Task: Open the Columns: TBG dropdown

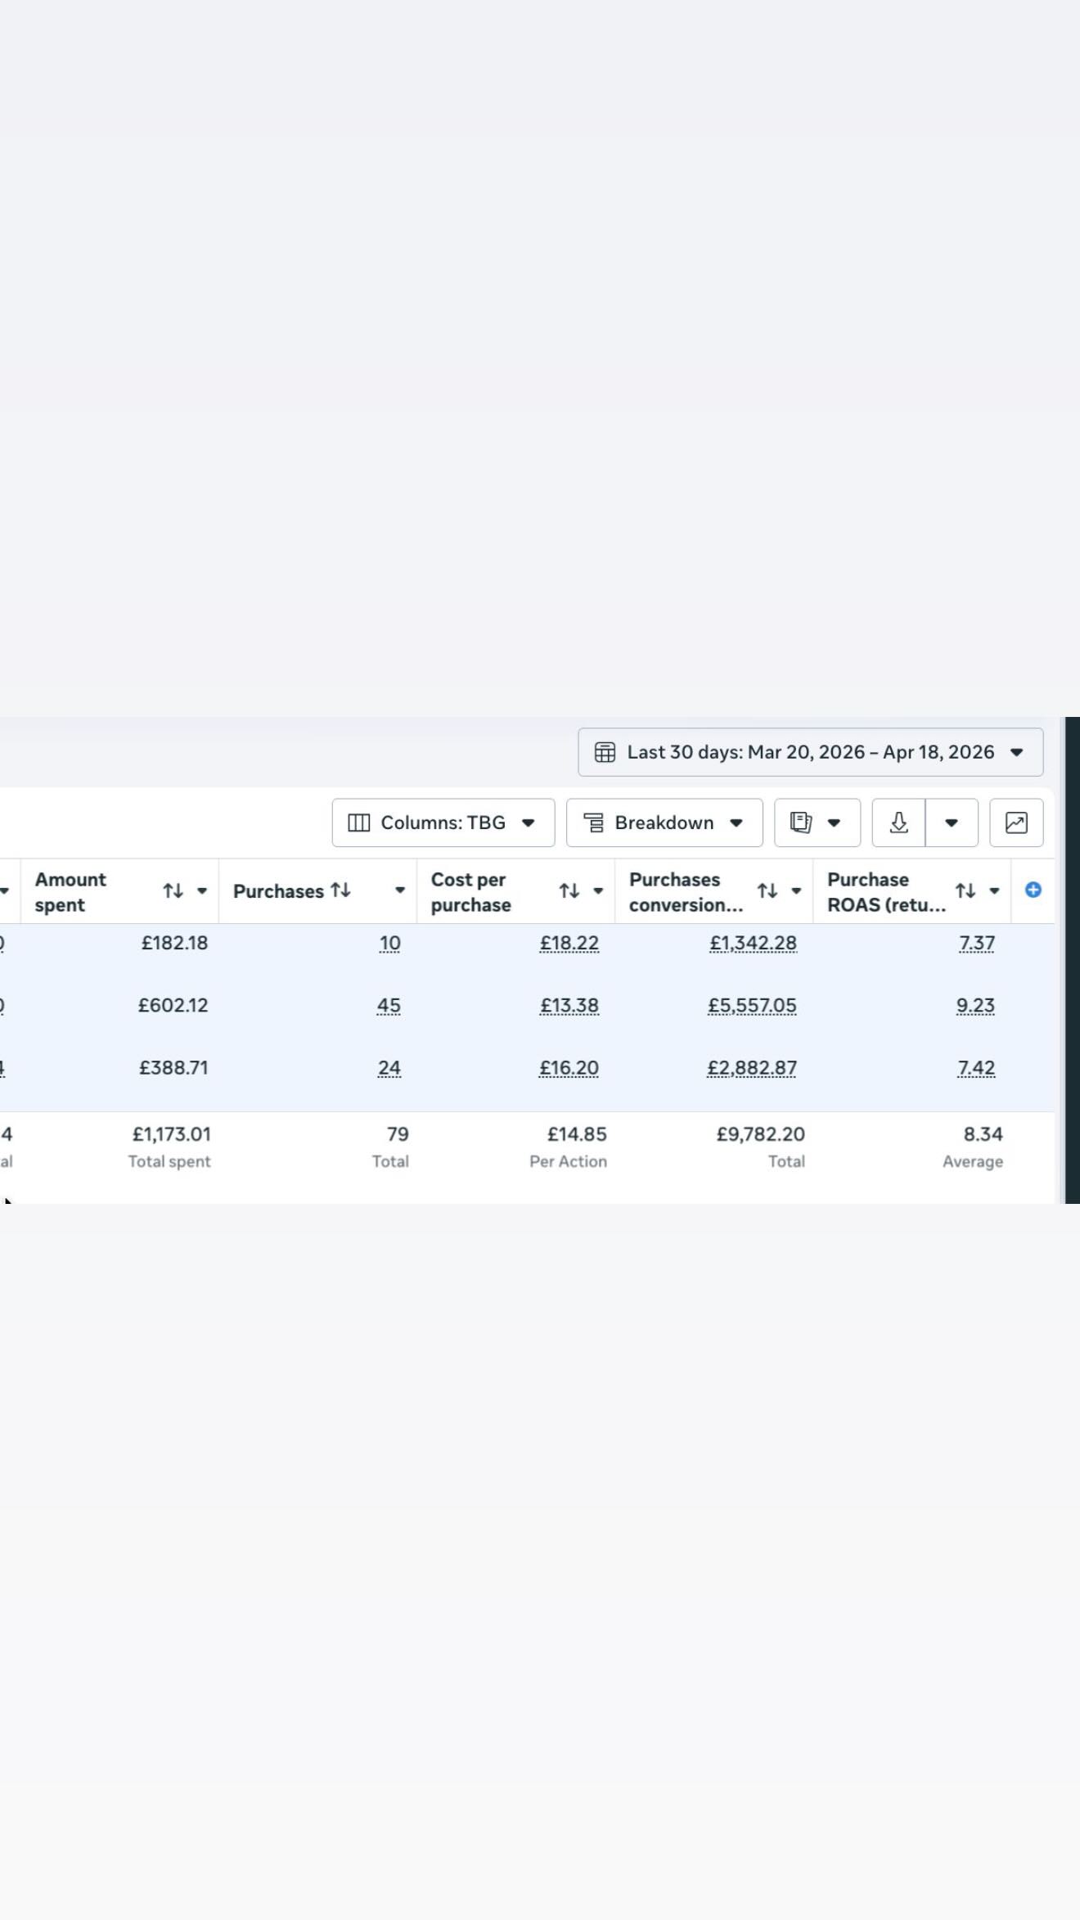Action: (443, 823)
